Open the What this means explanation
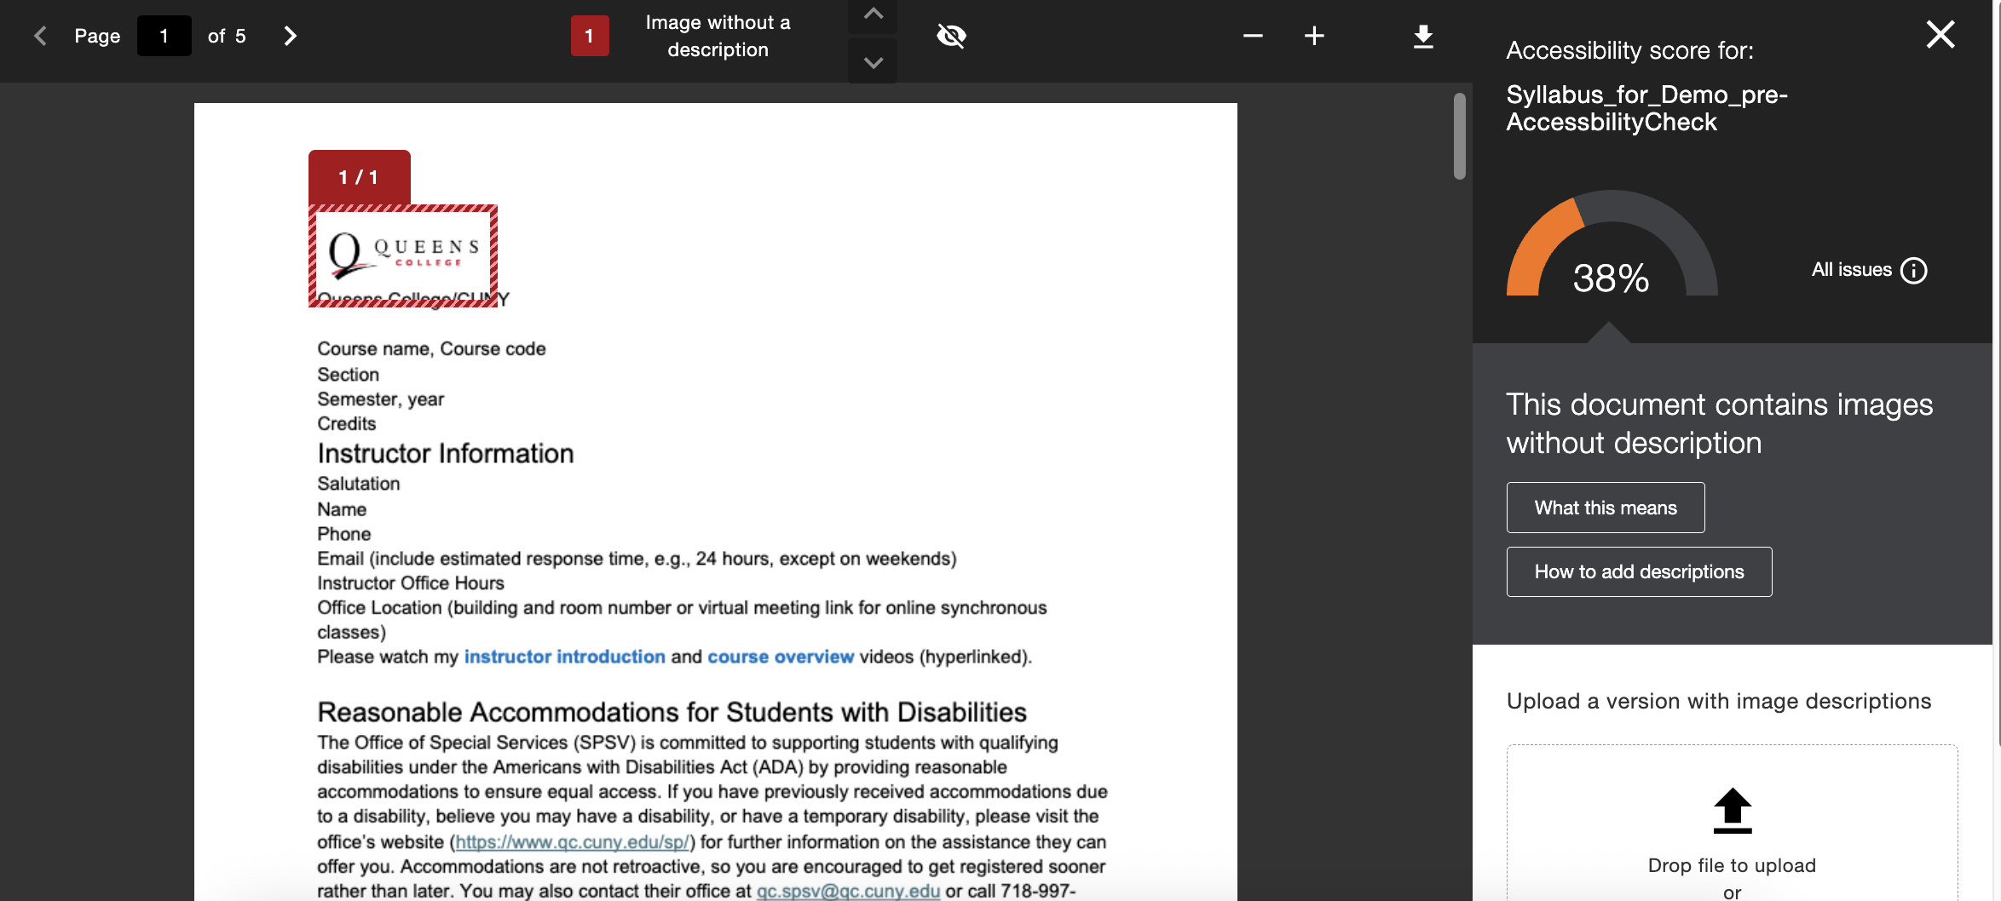2001x901 pixels. point(1606,508)
